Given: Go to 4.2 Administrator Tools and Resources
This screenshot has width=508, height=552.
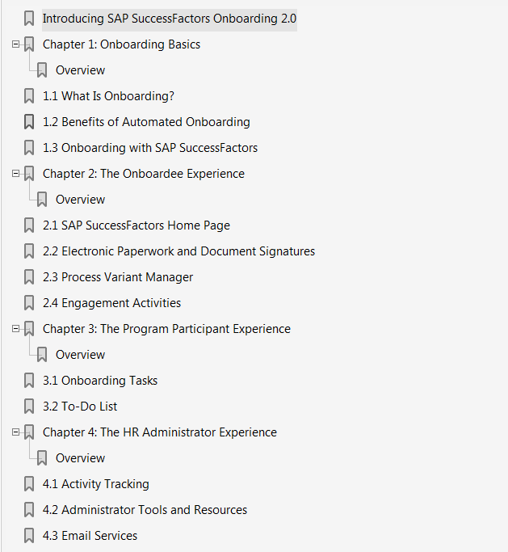Looking at the screenshot, I should 145,510.
